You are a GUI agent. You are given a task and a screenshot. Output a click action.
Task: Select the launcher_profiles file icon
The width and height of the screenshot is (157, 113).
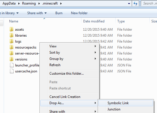pyautogui.click(x=12, y=65)
